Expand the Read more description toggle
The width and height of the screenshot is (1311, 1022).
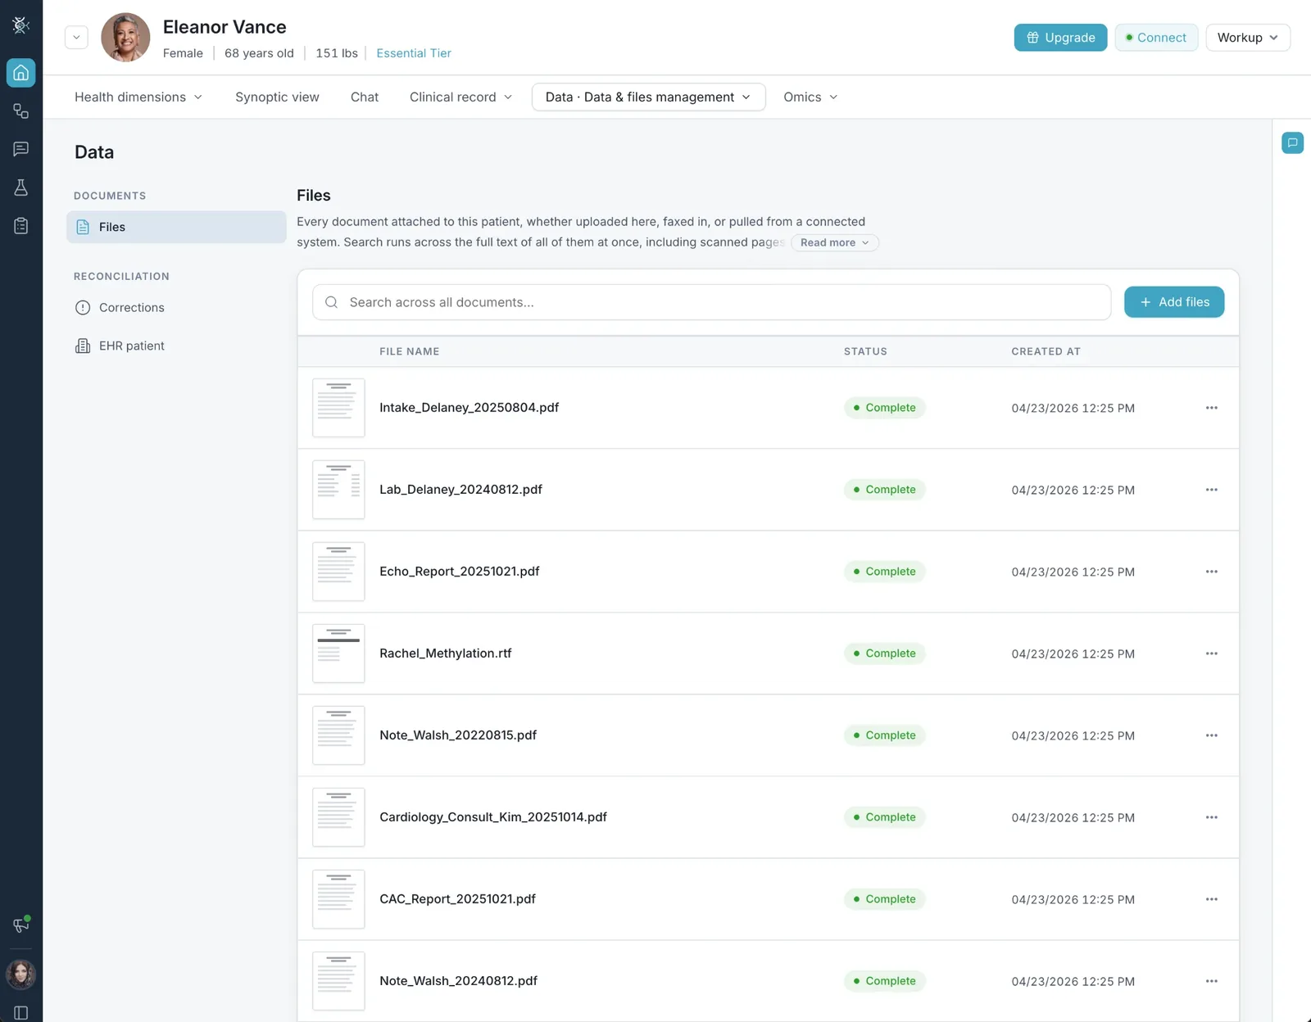pos(834,242)
